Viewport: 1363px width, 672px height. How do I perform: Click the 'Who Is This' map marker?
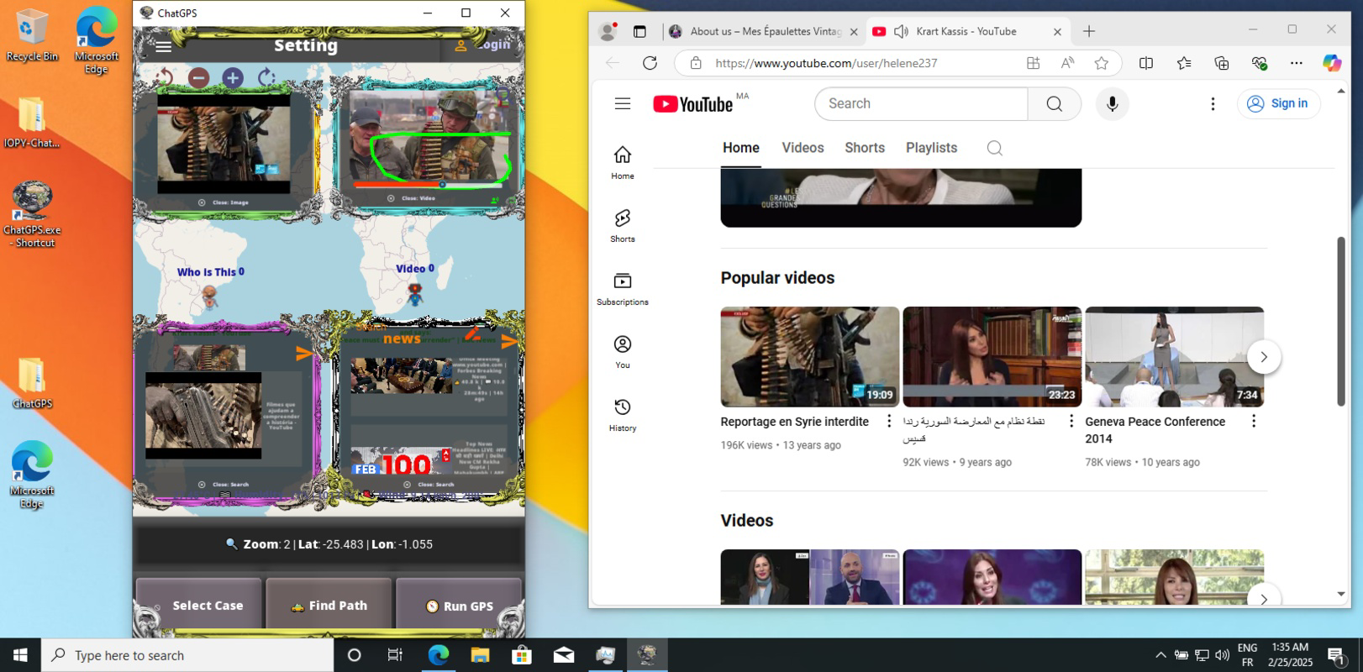click(209, 297)
